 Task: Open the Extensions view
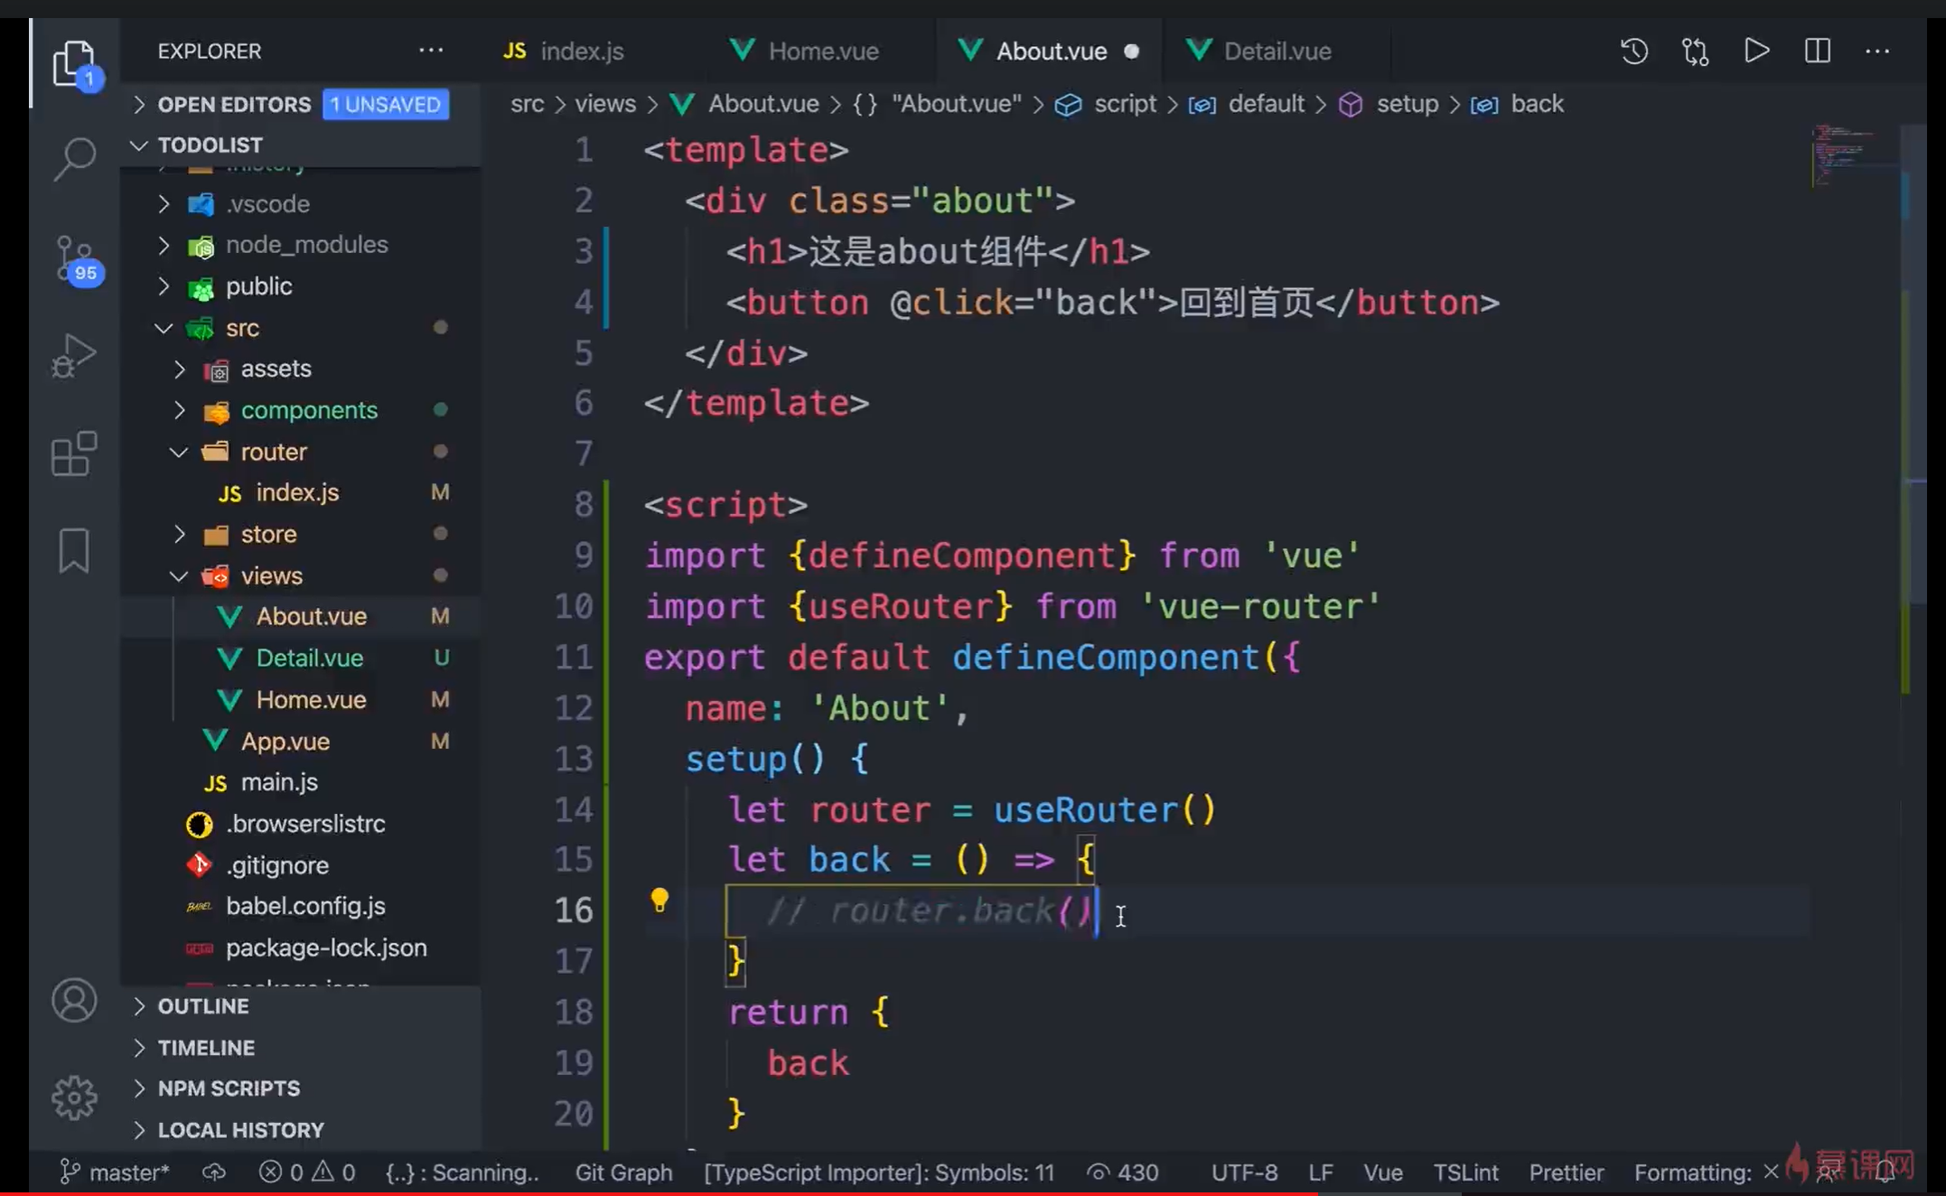(74, 453)
